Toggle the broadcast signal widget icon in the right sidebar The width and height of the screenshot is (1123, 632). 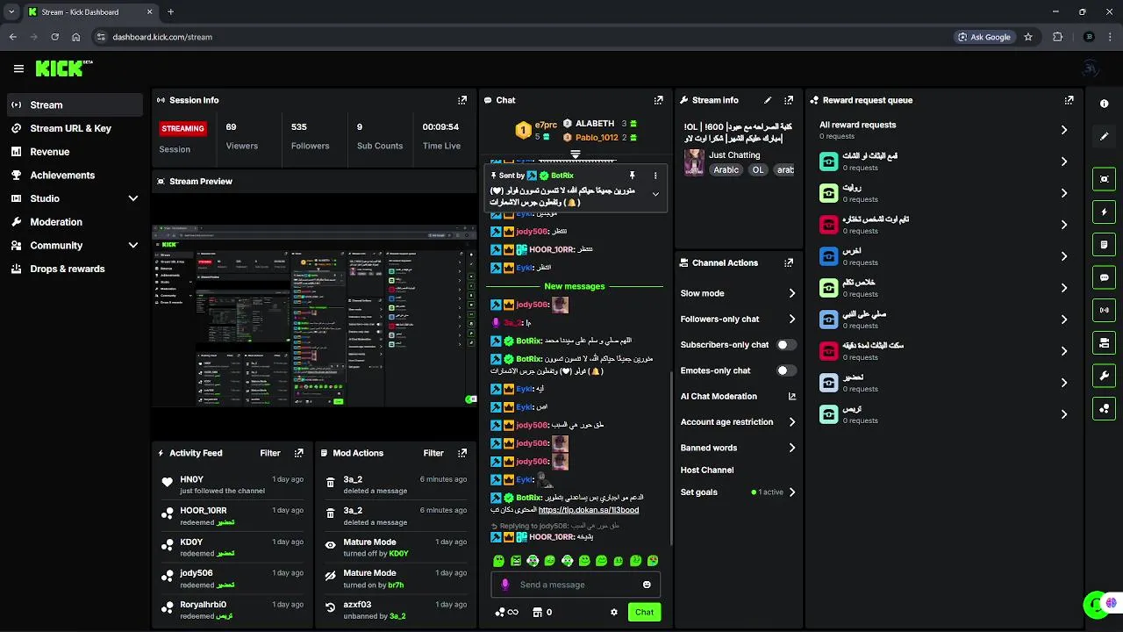click(x=1104, y=310)
